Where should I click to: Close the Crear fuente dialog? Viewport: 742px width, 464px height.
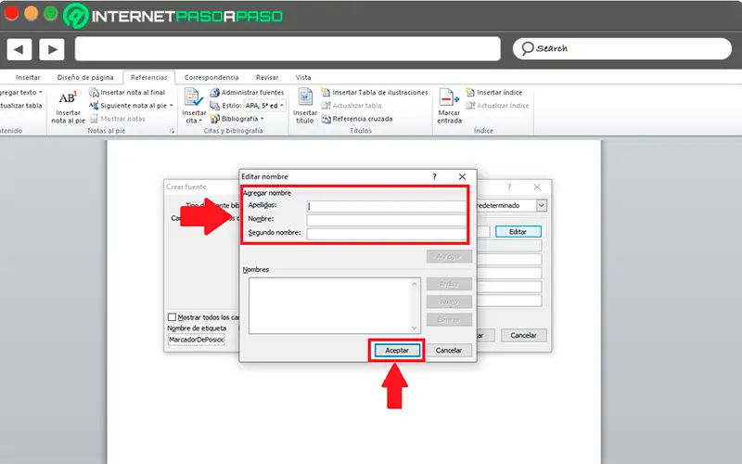pyautogui.click(x=537, y=187)
